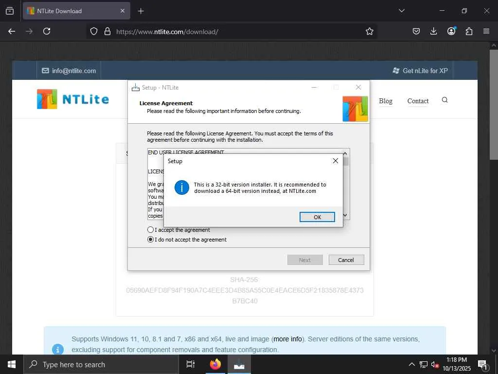Click the Setup - NTLite title bar icon
Viewport: 498px width, 374px height.
click(136, 88)
